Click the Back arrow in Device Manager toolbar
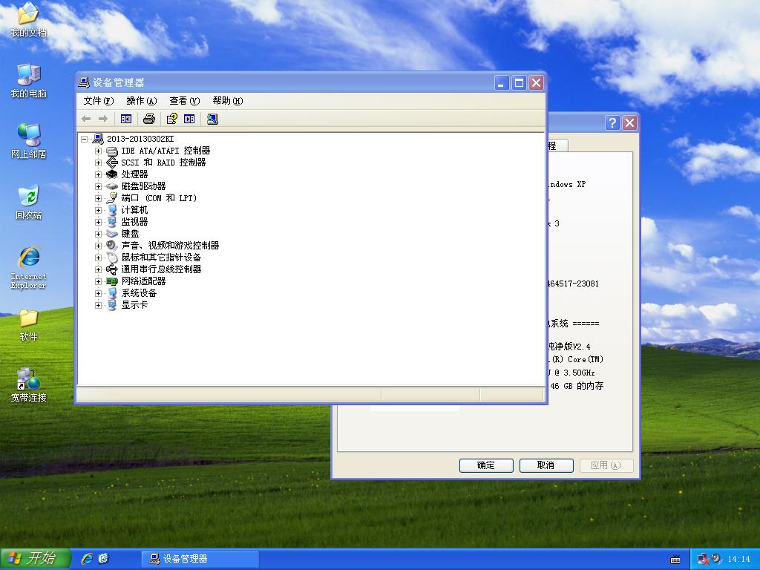 86,119
